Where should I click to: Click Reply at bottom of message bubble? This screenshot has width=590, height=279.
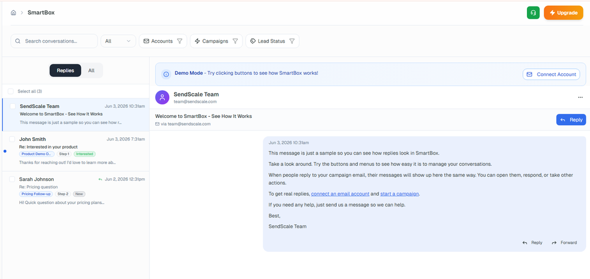click(532, 243)
